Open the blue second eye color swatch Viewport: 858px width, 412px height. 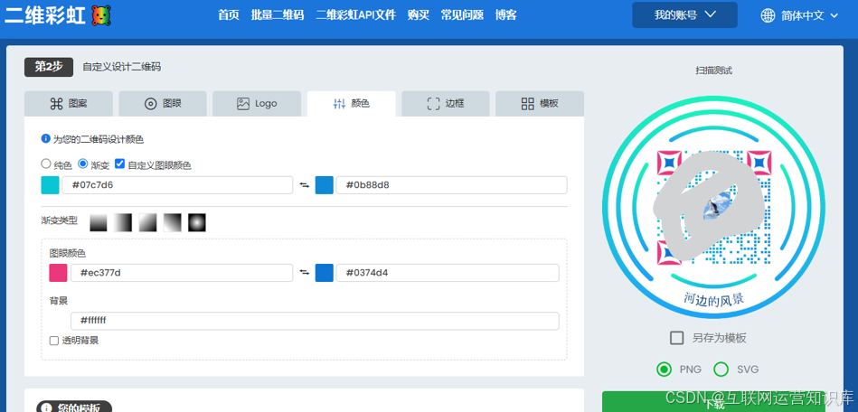325,273
